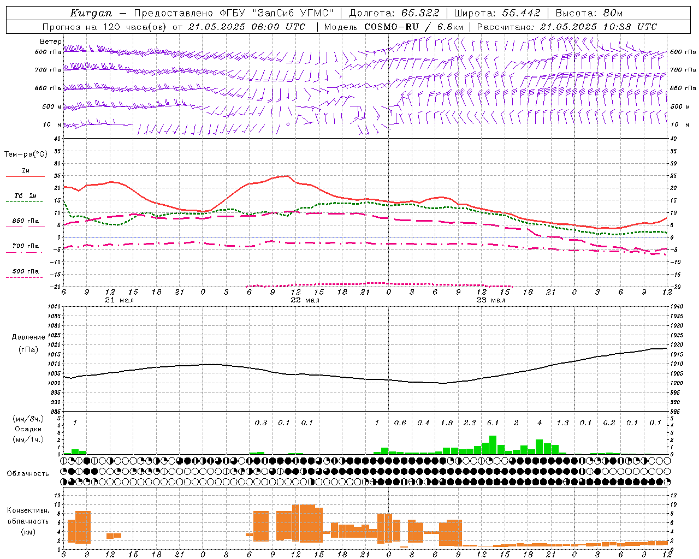Click the 3-hour precipitation value '0.6'
The image size is (699, 559).
[400, 423]
